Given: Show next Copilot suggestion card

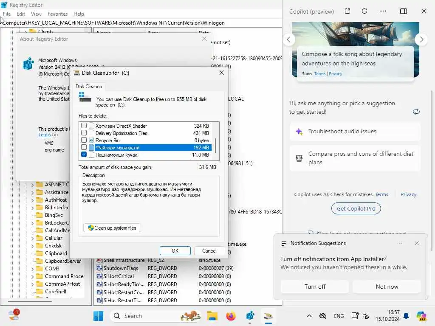Looking at the screenshot, I should point(421,39).
